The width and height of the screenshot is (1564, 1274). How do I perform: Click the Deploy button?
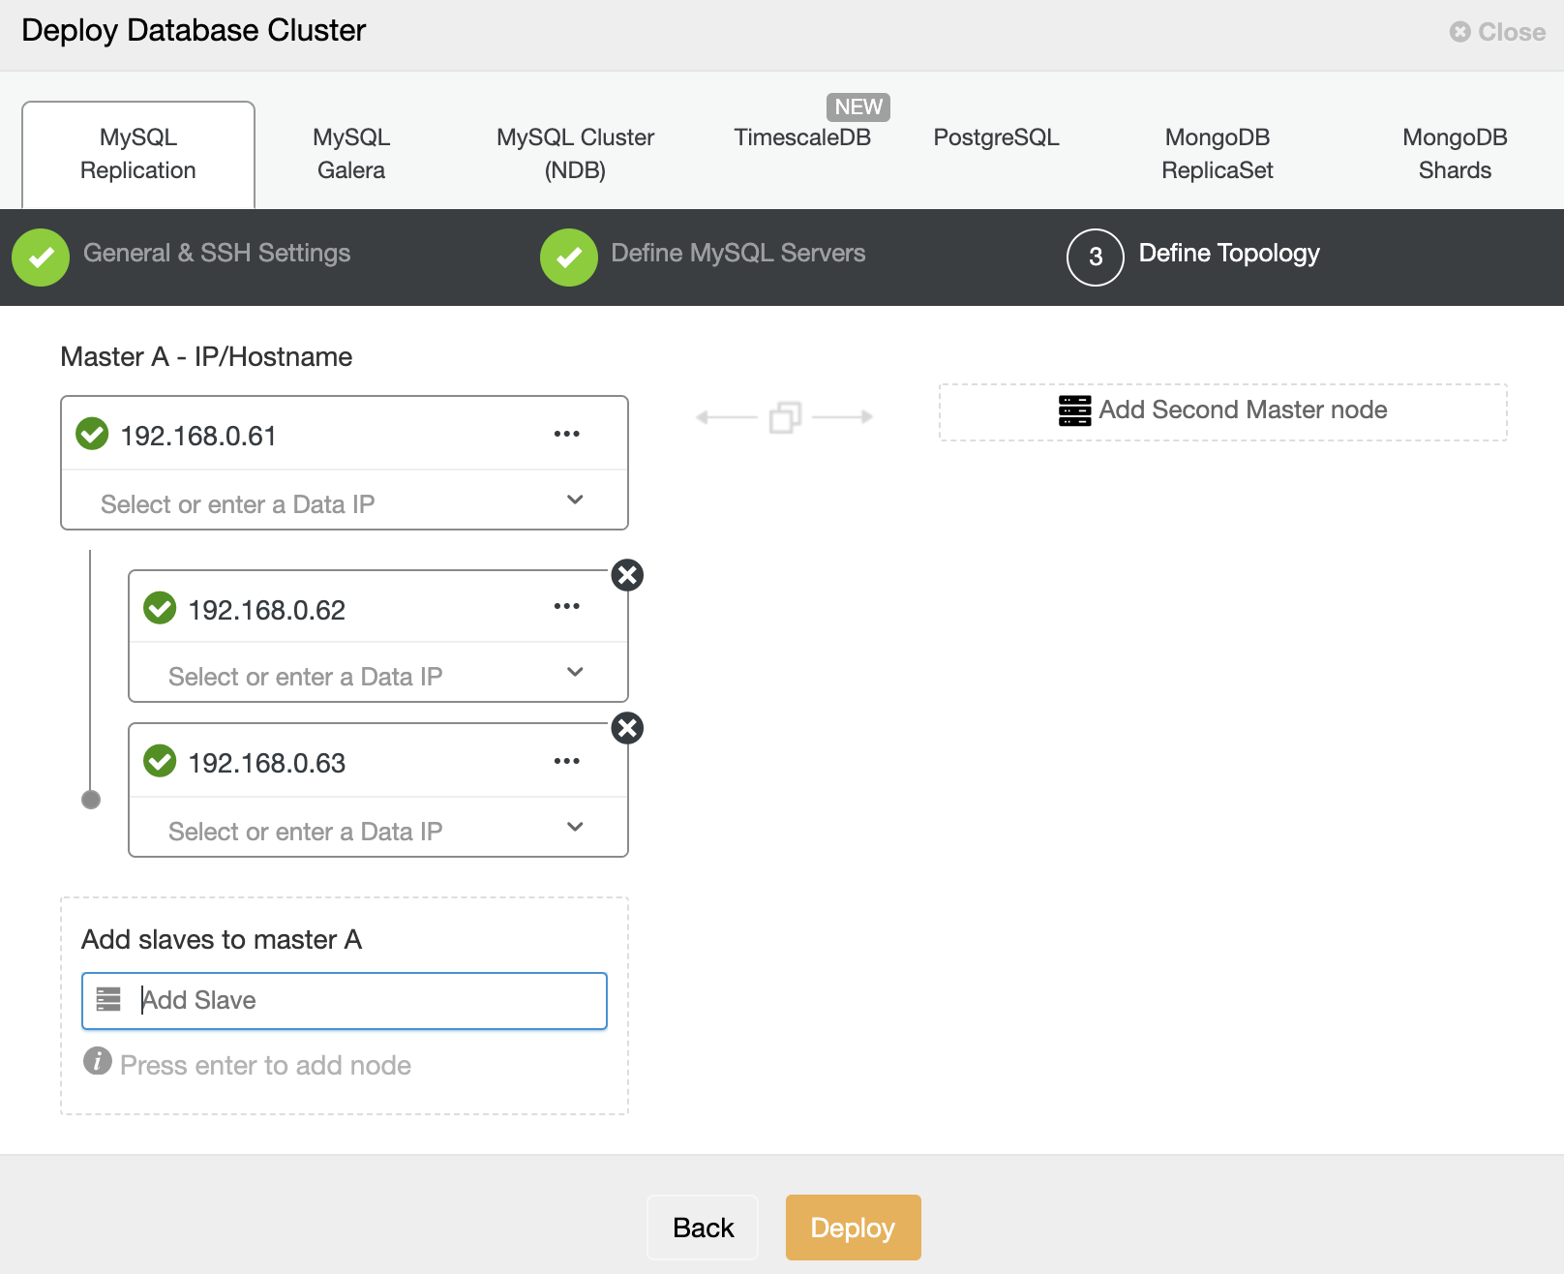[x=853, y=1228]
